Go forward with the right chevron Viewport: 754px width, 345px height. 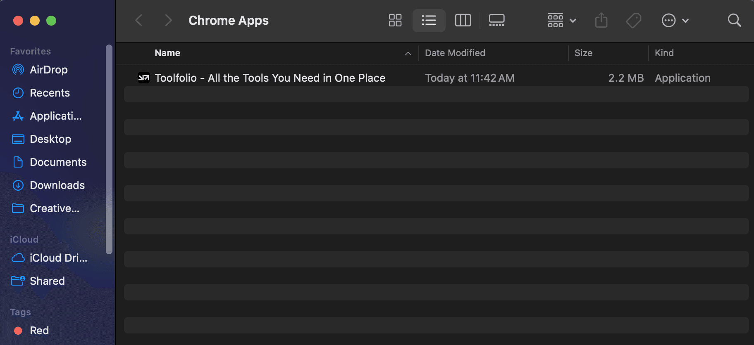click(168, 20)
